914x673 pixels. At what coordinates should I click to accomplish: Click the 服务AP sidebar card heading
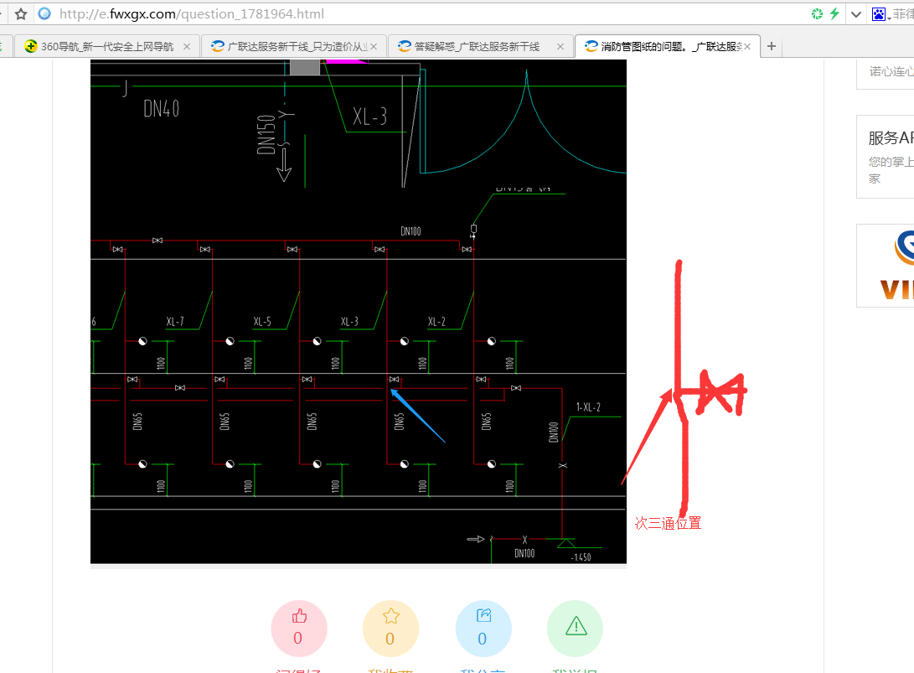(891, 138)
